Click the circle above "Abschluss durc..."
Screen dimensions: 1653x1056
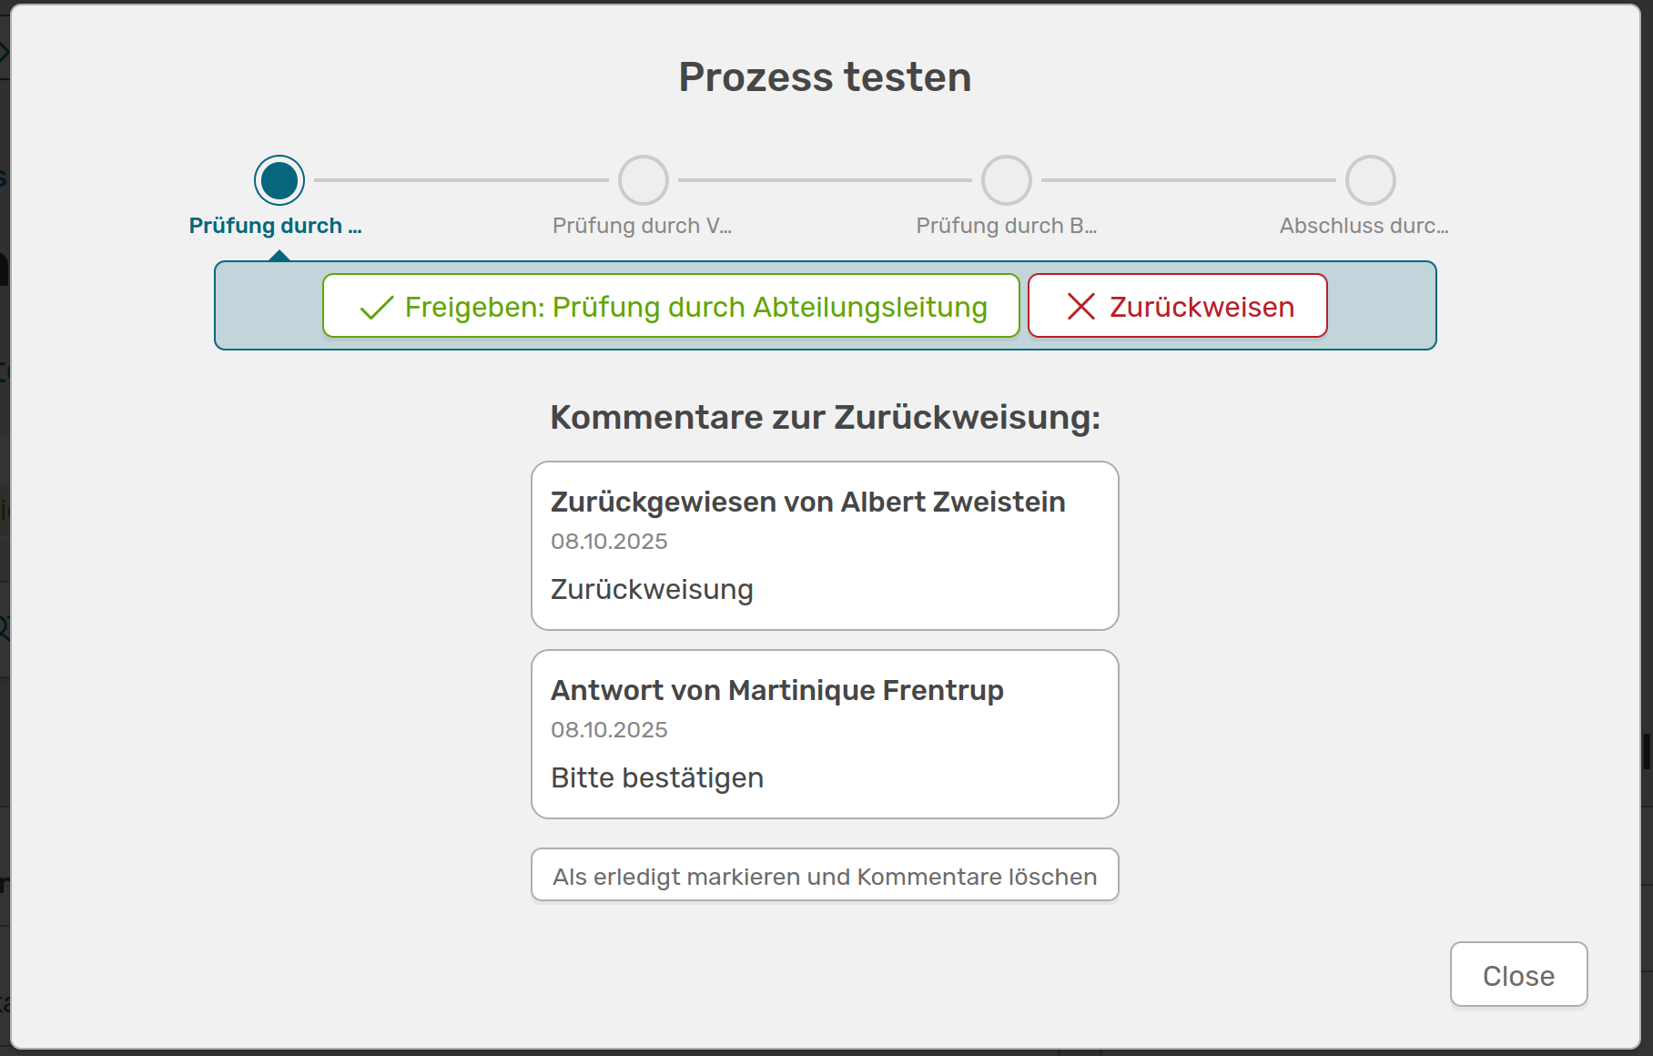[1371, 180]
